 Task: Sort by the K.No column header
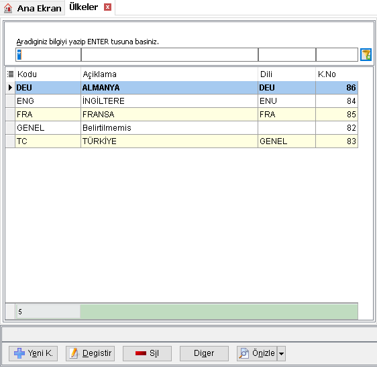click(x=337, y=74)
